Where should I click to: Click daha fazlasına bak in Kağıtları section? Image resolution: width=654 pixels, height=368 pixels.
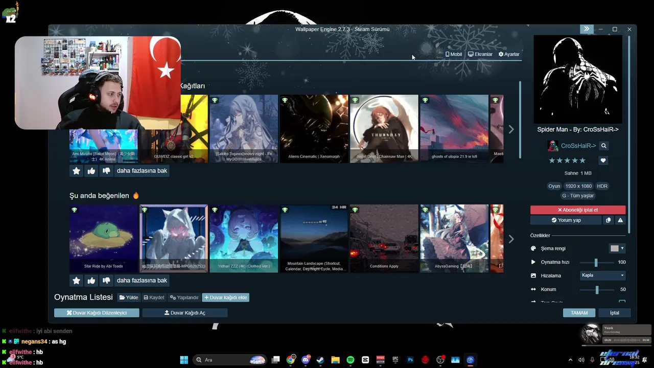click(142, 171)
